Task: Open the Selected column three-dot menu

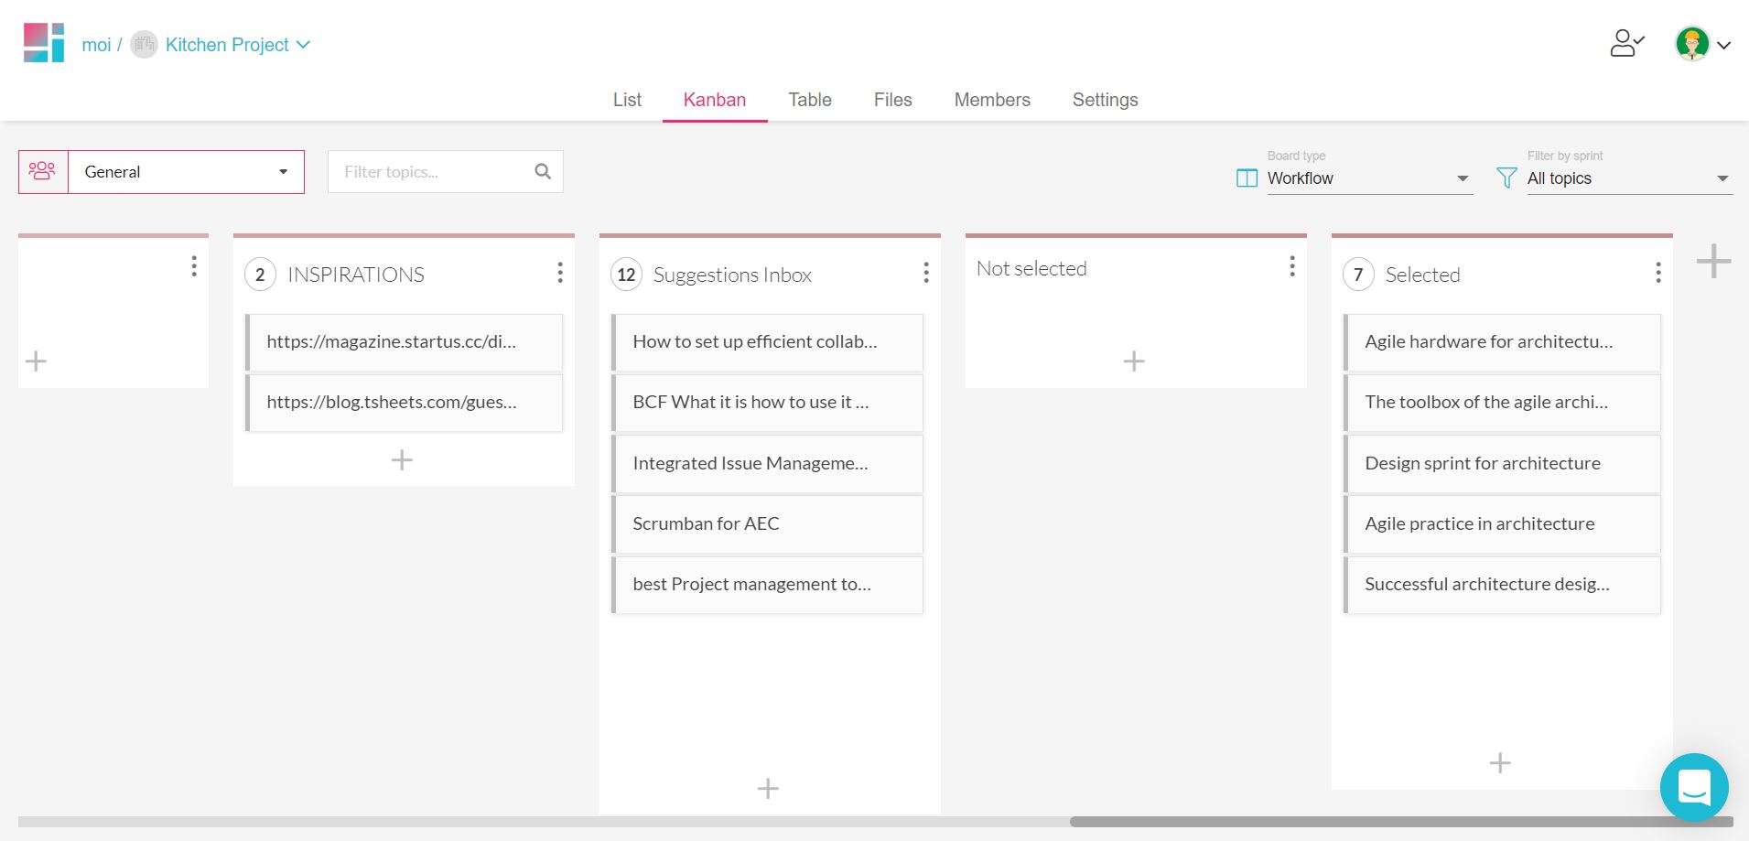Action: pos(1657,273)
